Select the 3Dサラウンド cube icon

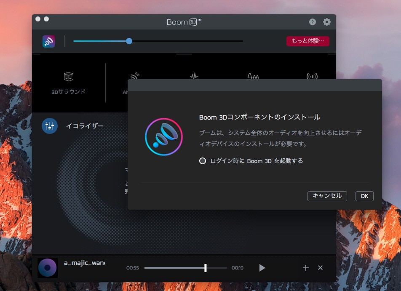(x=69, y=77)
